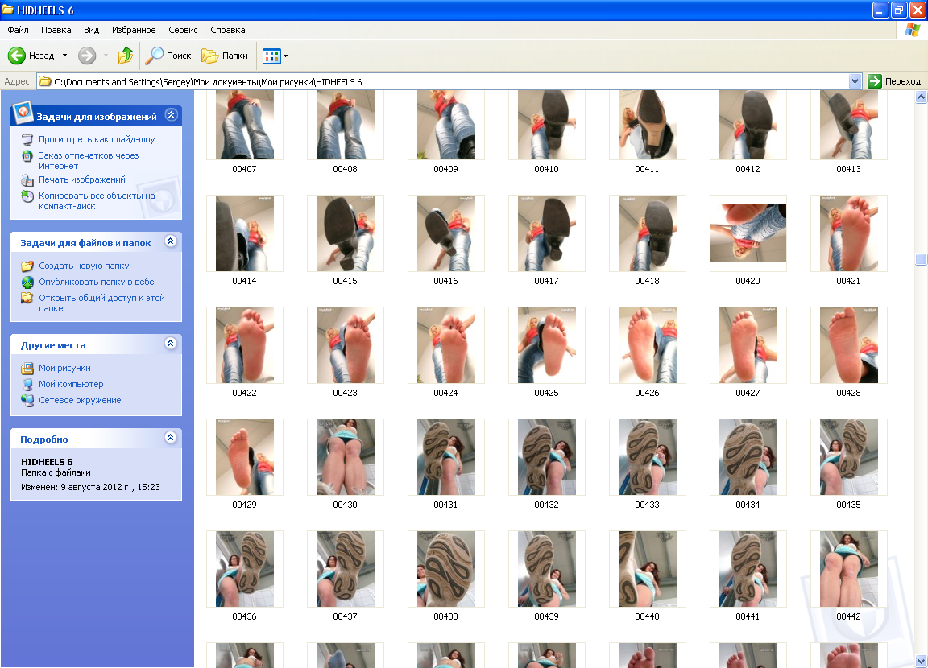
Task: Select file name label 00436
Action: [244, 616]
